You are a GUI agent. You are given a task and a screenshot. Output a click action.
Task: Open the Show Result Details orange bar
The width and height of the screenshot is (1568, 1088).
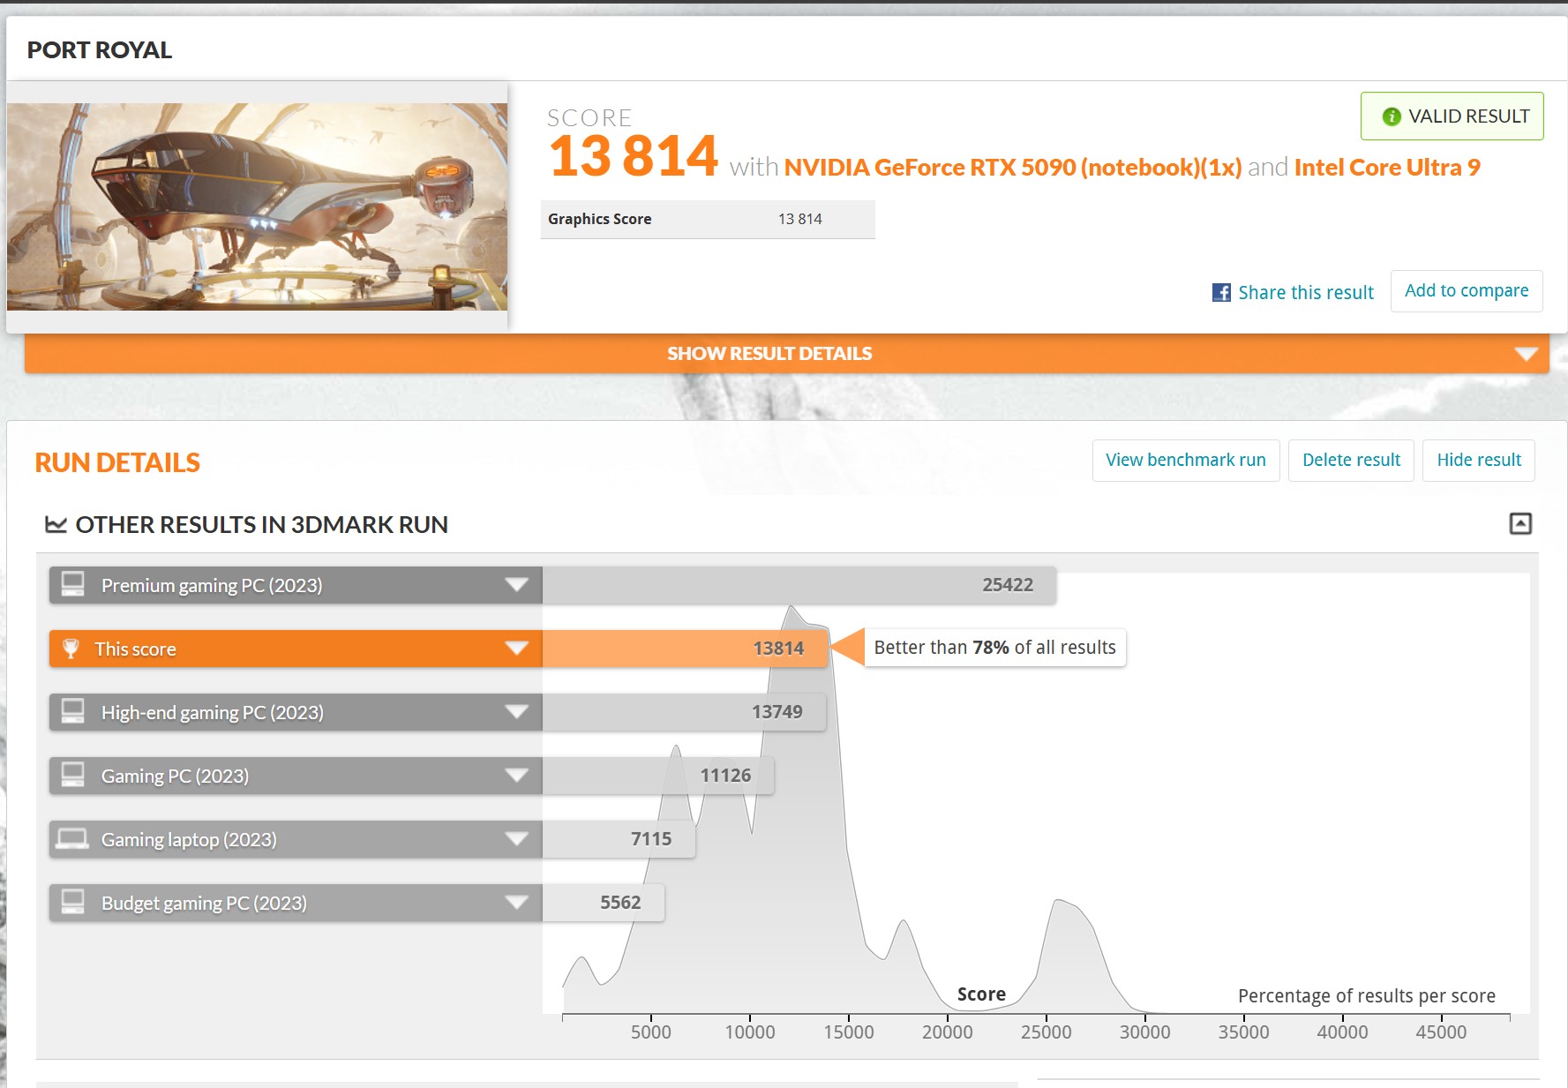coord(786,354)
